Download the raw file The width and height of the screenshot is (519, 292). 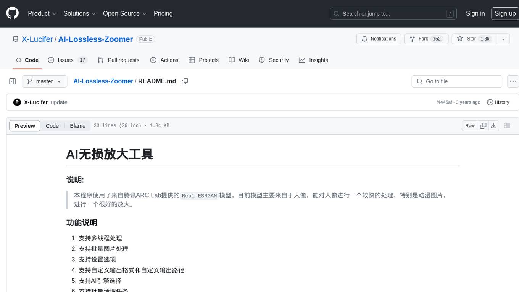point(494,126)
